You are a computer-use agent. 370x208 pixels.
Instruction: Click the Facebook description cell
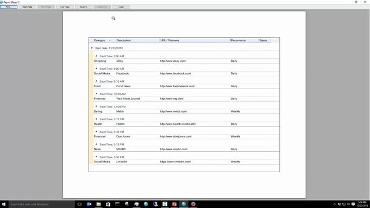click(x=123, y=73)
